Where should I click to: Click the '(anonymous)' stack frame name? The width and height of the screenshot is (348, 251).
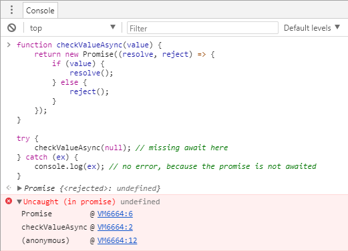click(45, 240)
